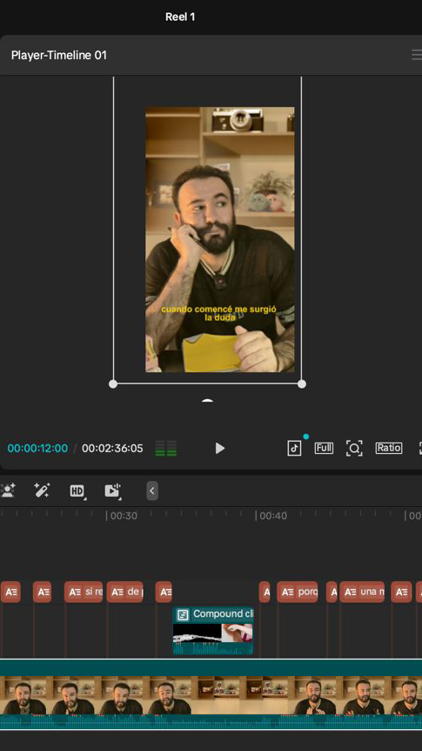Click the Player-Timeline 01 panel title
Screen dimensions: 422x751
(59, 55)
